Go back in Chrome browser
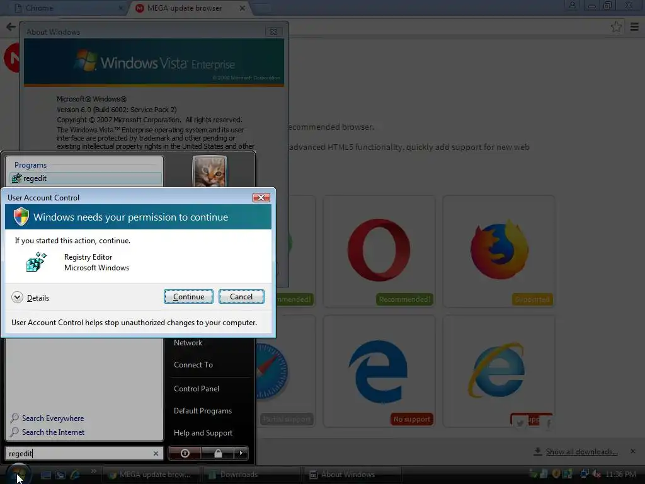Viewport: 645px width, 484px height. (x=11, y=27)
